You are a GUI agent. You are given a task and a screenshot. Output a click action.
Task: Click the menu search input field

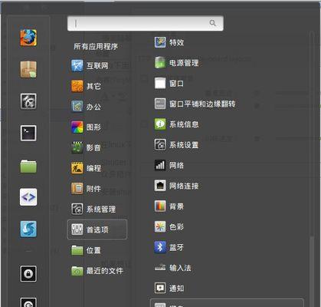point(146,23)
